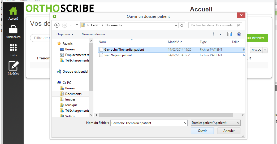Click the Ouvrir button
277x144 pixels.
(202, 131)
